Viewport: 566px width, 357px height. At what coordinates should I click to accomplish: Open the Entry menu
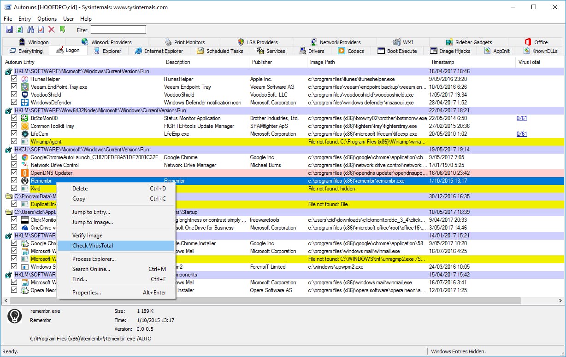(x=24, y=19)
